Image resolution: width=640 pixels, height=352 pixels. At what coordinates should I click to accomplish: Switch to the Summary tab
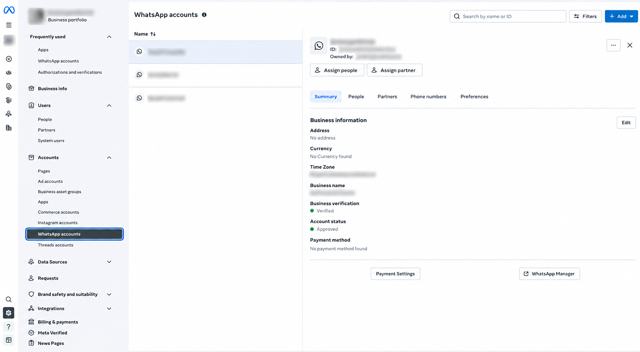coord(326,97)
